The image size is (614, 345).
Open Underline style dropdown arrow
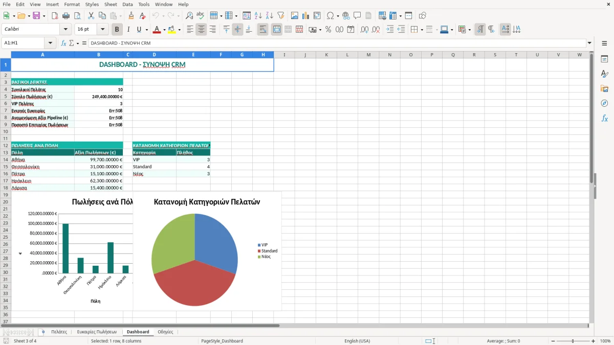146,30
